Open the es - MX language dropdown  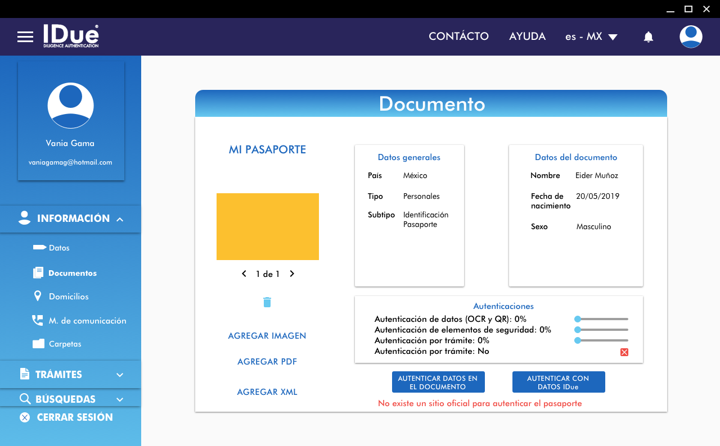coord(591,37)
